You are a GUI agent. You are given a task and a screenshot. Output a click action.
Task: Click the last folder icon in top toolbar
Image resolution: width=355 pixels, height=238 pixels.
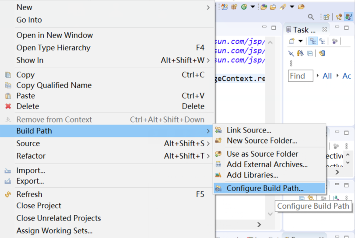(x=301, y=7)
